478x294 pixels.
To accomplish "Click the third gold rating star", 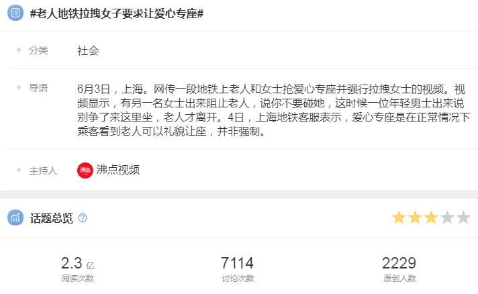I will tap(432, 217).
